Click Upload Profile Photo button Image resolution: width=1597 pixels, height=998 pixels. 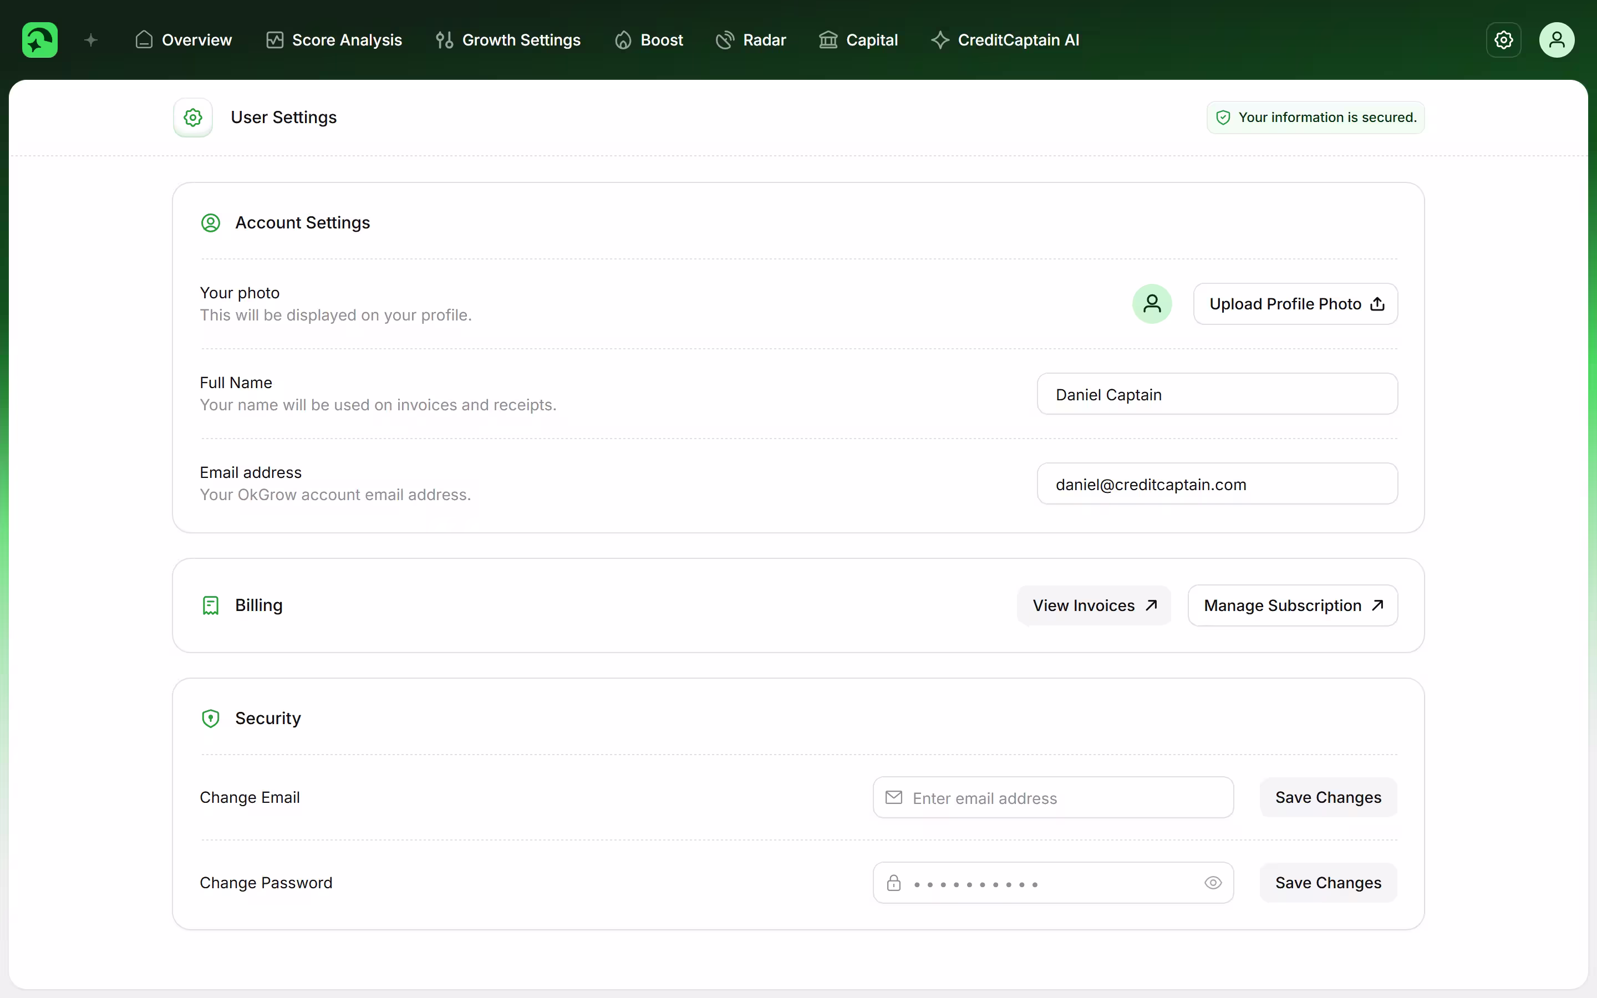(x=1295, y=304)
